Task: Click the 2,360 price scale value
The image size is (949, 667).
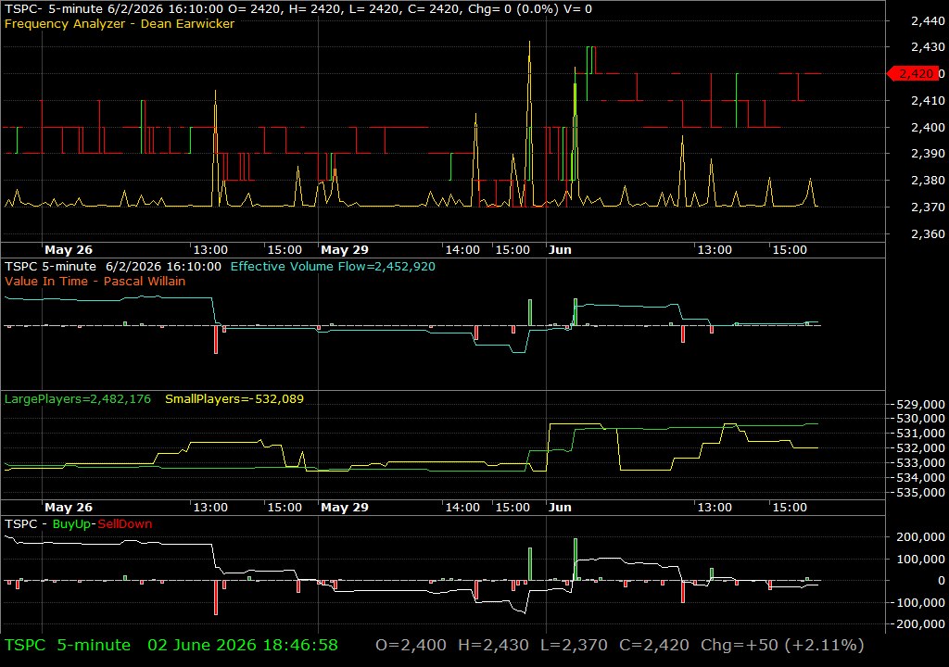Action: (928, 233)
